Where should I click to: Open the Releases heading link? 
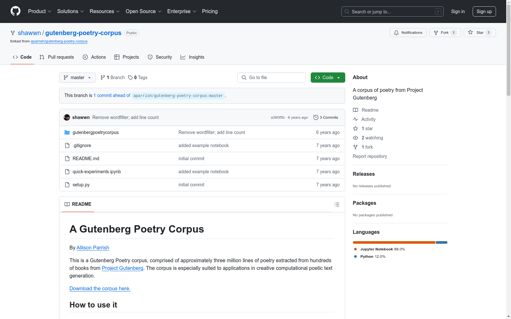[364, 174]
